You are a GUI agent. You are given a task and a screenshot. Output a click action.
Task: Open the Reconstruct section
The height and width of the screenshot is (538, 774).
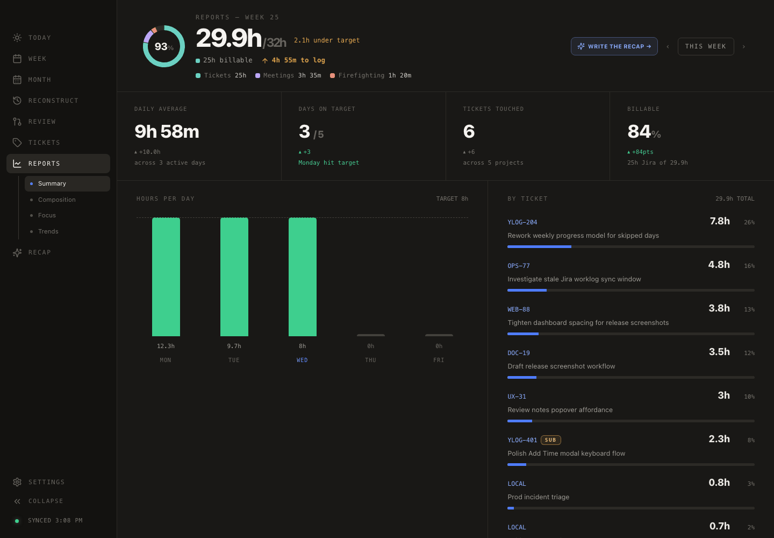pyautogui.click(x=58, y=101)
